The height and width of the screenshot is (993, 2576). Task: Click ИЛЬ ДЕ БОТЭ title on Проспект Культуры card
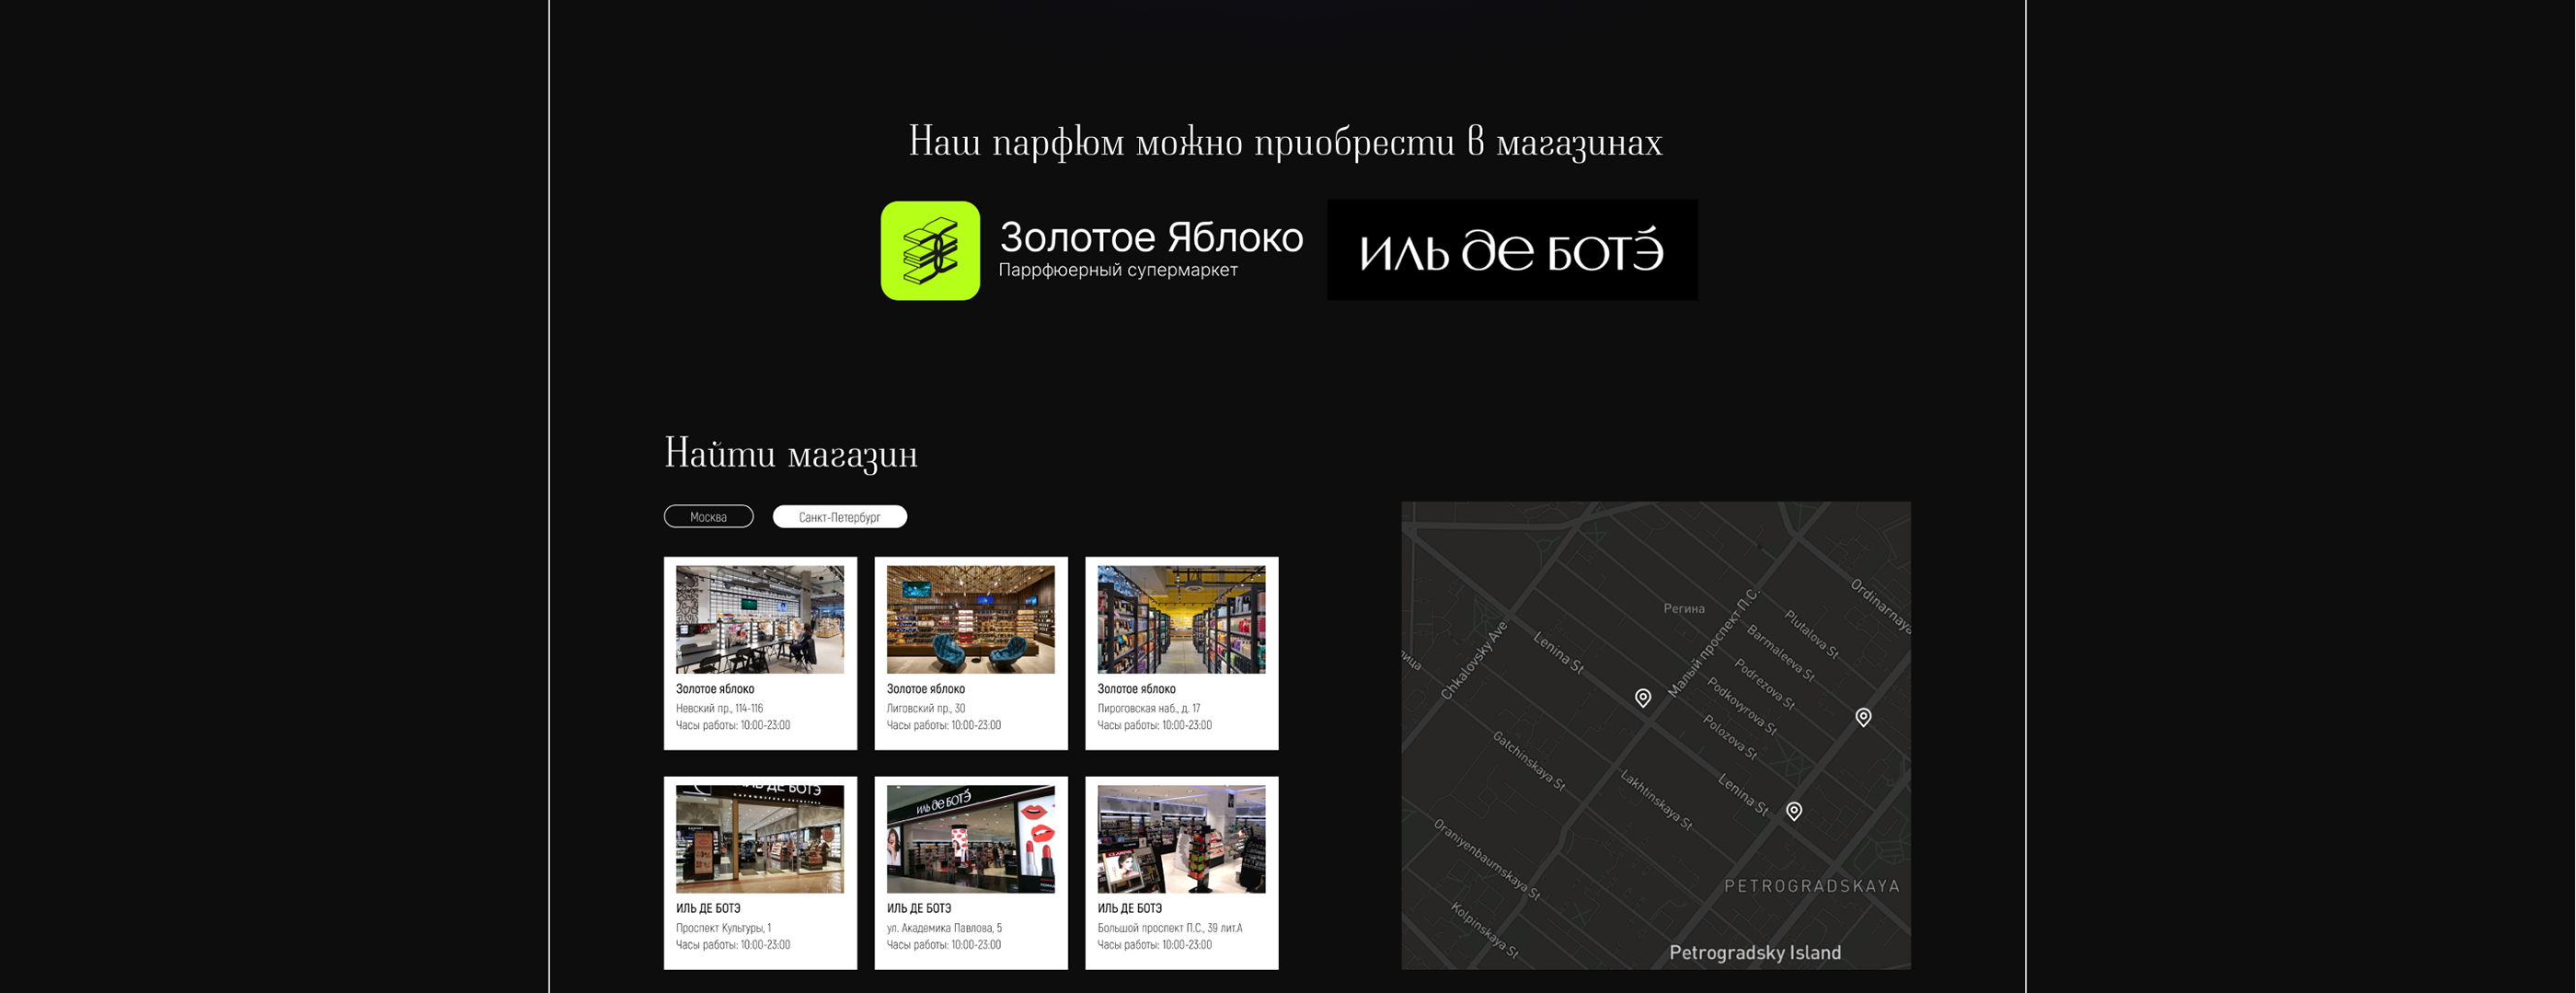click(x=708, y=908)
